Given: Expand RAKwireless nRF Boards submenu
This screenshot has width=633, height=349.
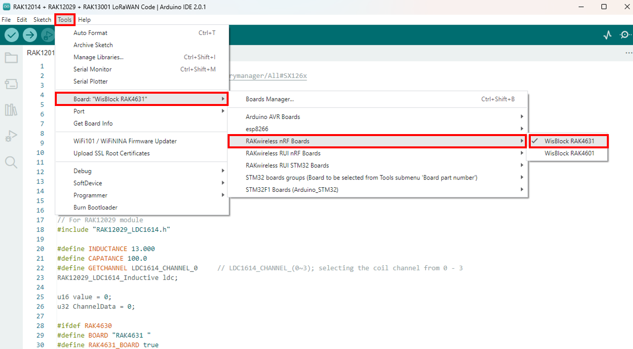Looking at the screenshot, I should coord(378,141).
